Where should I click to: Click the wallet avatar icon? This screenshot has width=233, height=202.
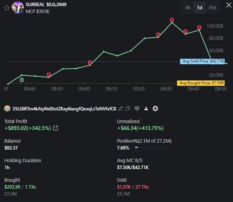pyautogui.click(x=7, y=109)
